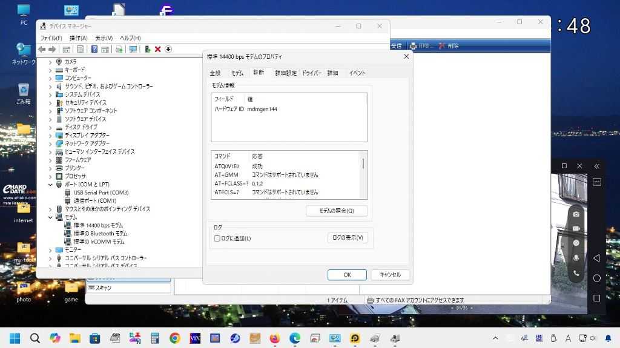The width and height of the screenshot is (620, 348).
Task: Expand the モニター tree node
Action: pyautogui.click(x=50, y=250)
